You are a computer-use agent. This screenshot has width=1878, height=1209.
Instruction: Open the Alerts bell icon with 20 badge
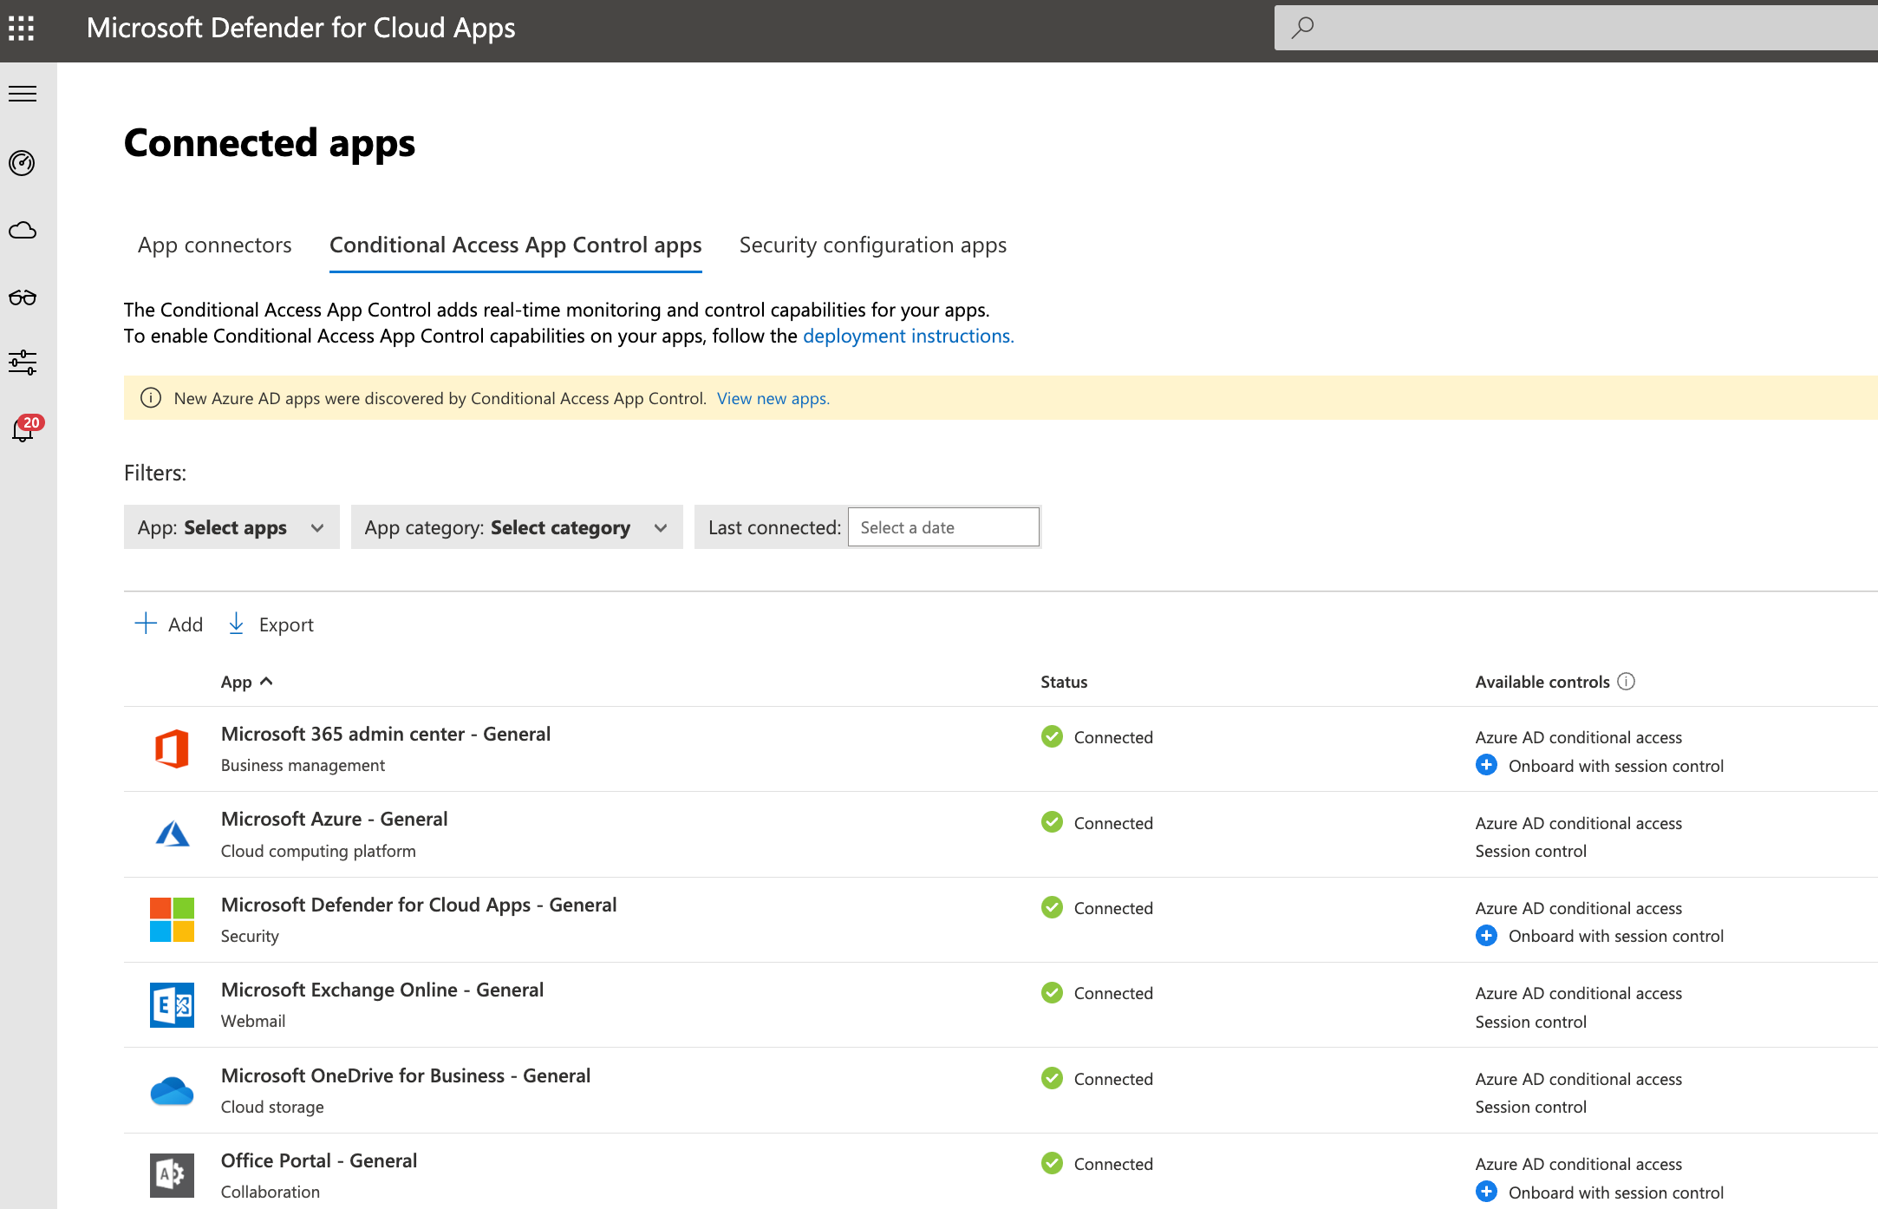coord(24,429)
